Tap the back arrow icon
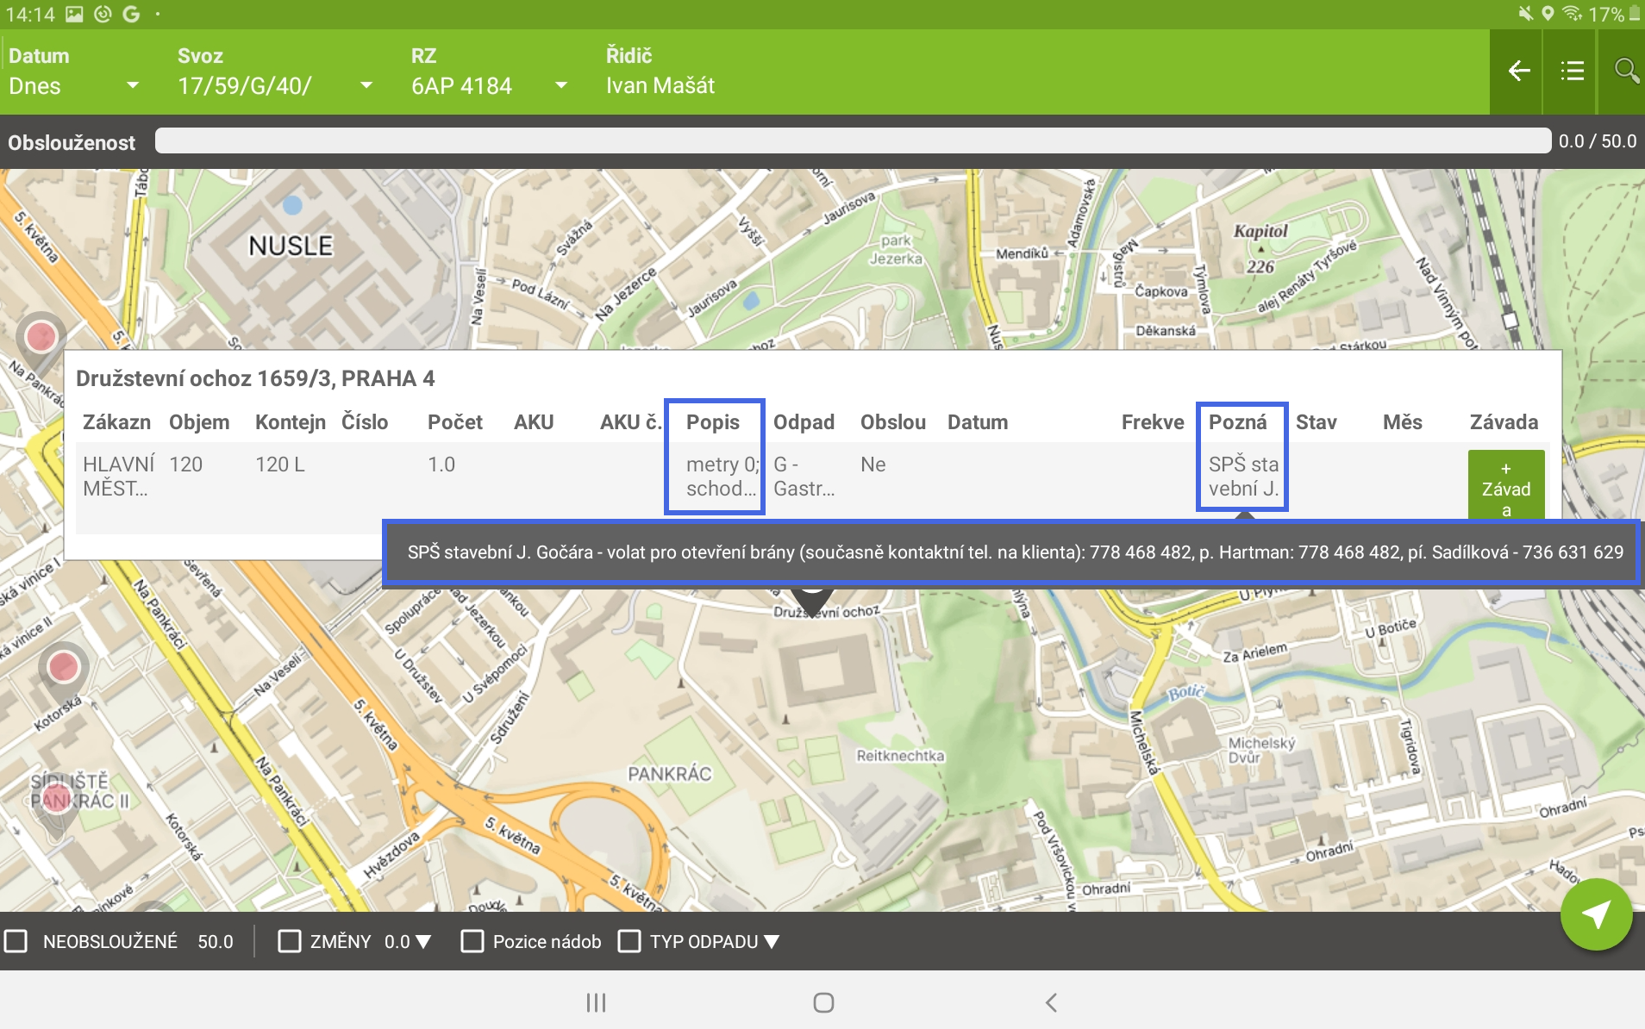1645x1029 pixels. pyautogui.click(x=1518, y=71)
